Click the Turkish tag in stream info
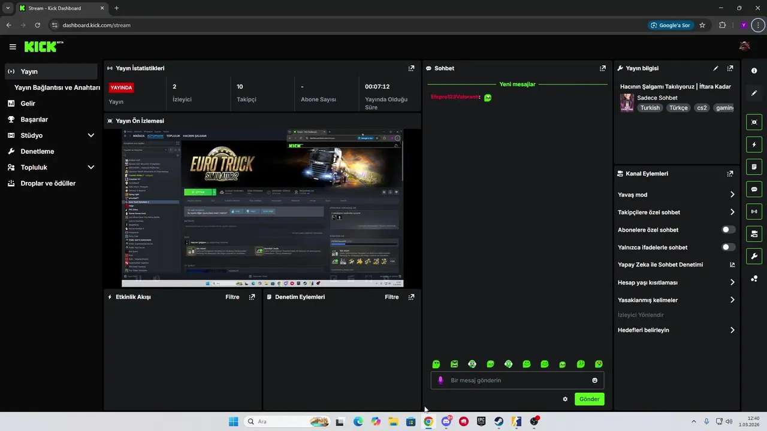The image size is (767, 431). click(x=650, y=108)
